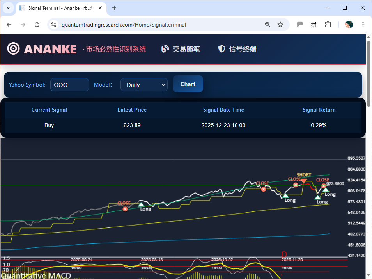Reload the Signal Terminal page
This screenshot has width=372, height=279.
click(37, 25)
